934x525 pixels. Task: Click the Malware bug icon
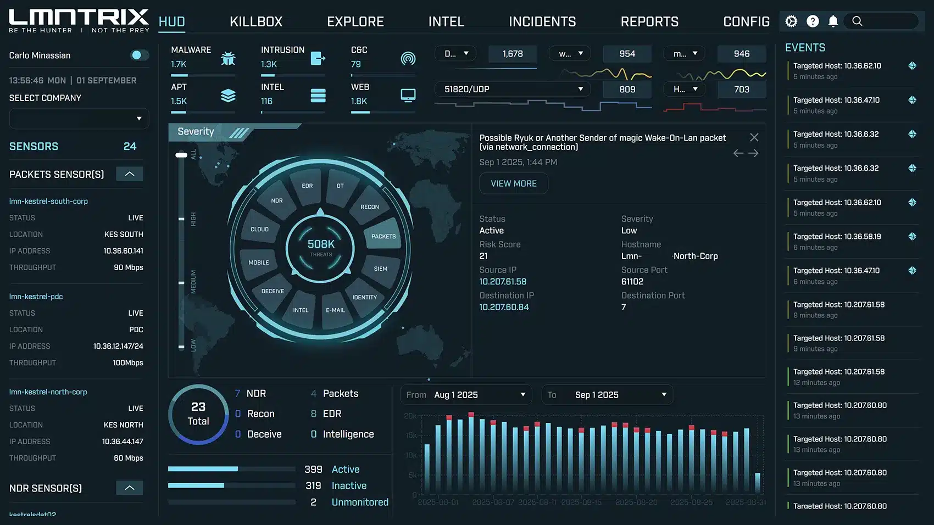click(x=228, y=58)
